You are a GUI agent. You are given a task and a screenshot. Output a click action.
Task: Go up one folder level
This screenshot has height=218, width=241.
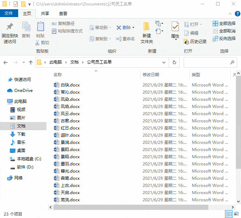pos(31,63)
